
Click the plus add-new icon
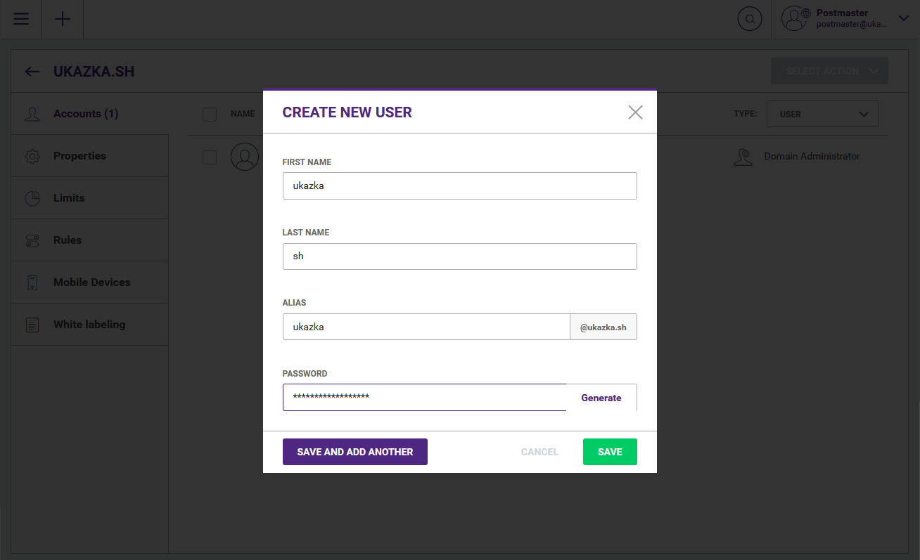pyautogui.click(x=63, y=19)
